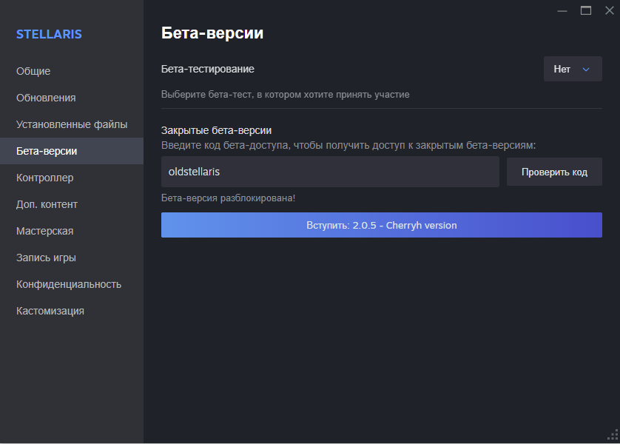
Task: Open the Конфиденциальность section
Action: click(x=72, y=284)
